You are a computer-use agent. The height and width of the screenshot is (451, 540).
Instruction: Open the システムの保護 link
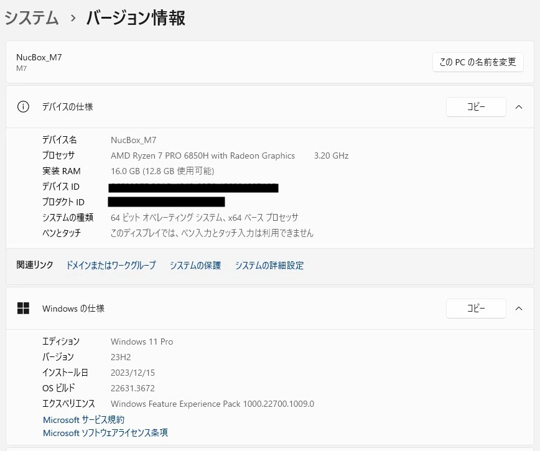[x=195, y=266]
